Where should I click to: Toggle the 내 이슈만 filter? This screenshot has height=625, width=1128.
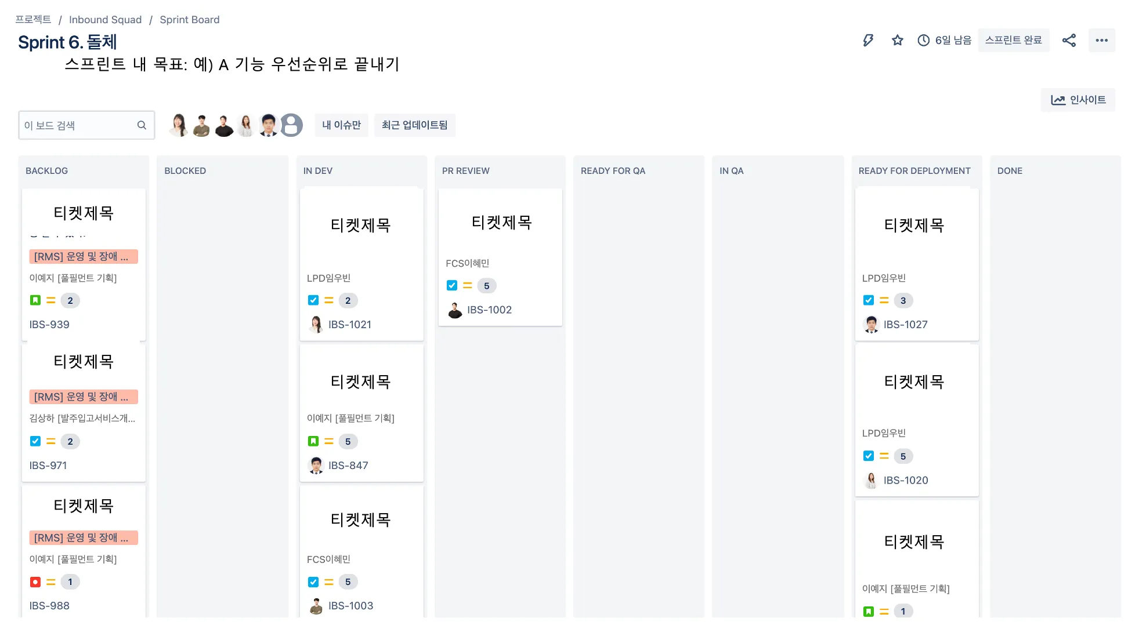(x=342, y=125)
